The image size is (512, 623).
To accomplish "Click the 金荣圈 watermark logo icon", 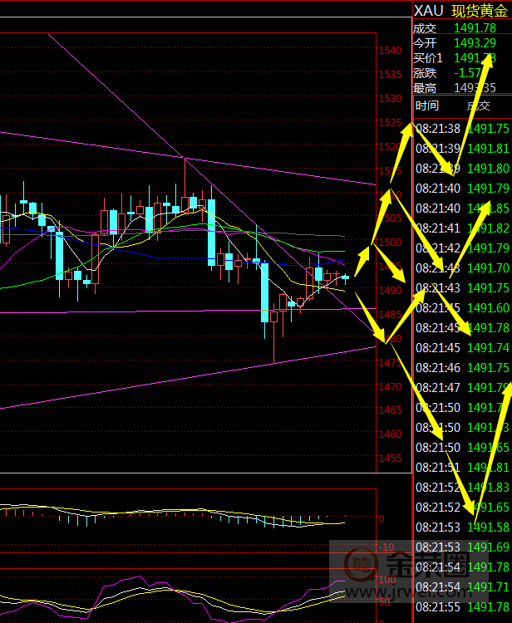I will 359,569.
